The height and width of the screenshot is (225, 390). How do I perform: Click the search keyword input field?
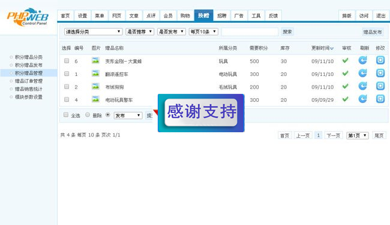coord(250,32)
